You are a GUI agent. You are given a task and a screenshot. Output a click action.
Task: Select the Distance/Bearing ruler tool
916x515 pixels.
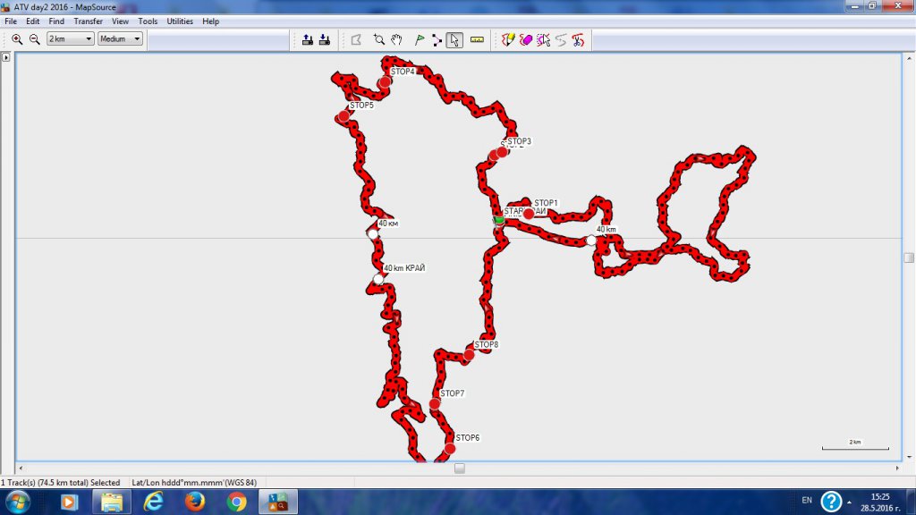click(x=478, y=39)
